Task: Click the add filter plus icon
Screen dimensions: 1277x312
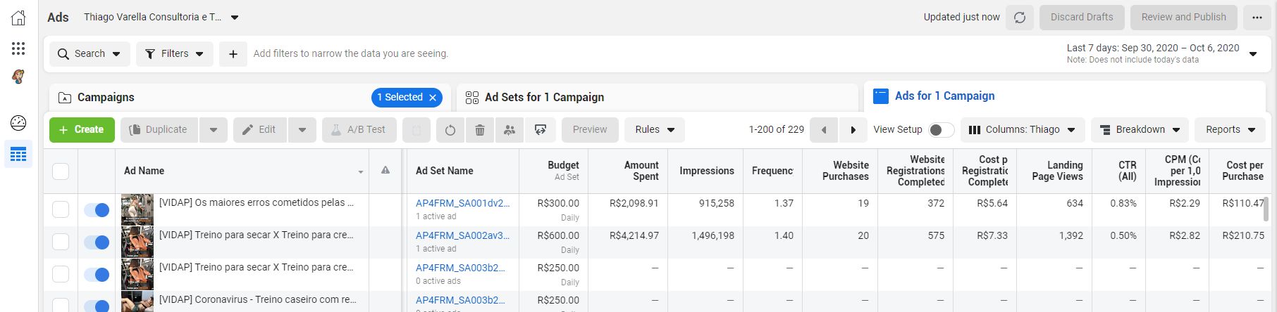Action: click(233, 54)
